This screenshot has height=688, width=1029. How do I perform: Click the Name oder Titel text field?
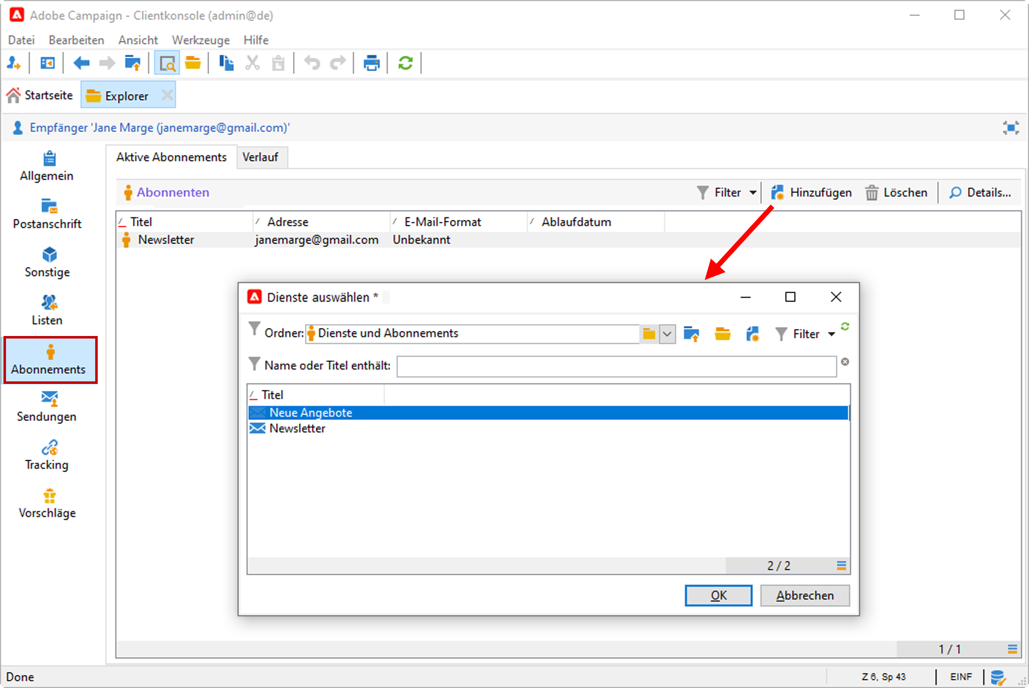click(616, 366)
